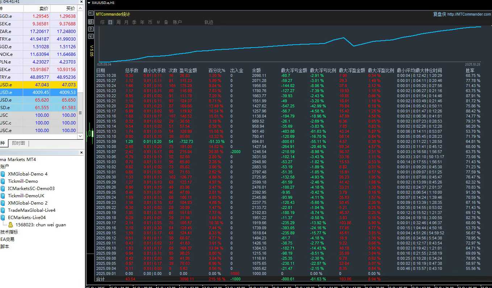
Task: Open the MTCommander.com website link
Action: coord(469,15)
